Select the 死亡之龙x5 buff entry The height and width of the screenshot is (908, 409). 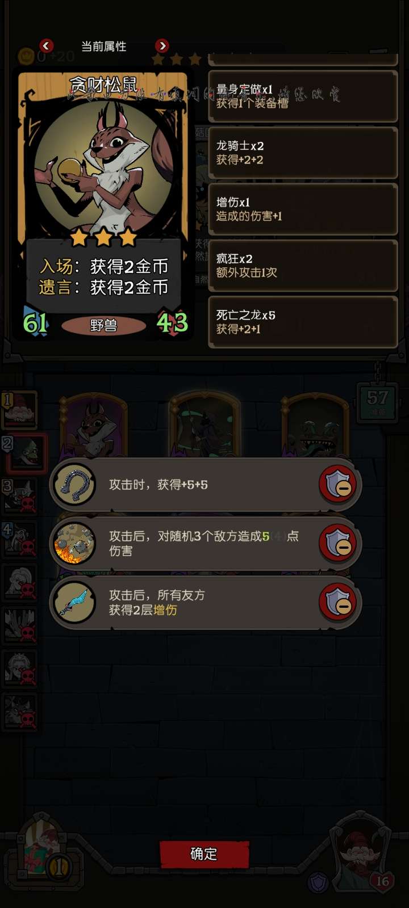pos(303,322)
